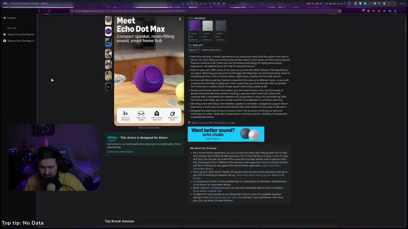This screenshot has width=408, height=229.
Task: Click the report flag icon beside Report an issue
Action: coord(189,123)
